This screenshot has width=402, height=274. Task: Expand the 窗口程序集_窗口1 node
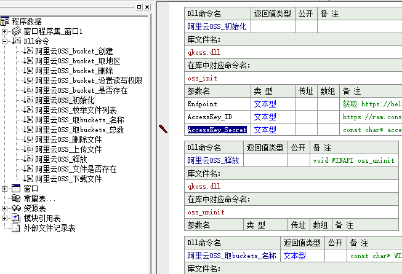pos(4,31)
